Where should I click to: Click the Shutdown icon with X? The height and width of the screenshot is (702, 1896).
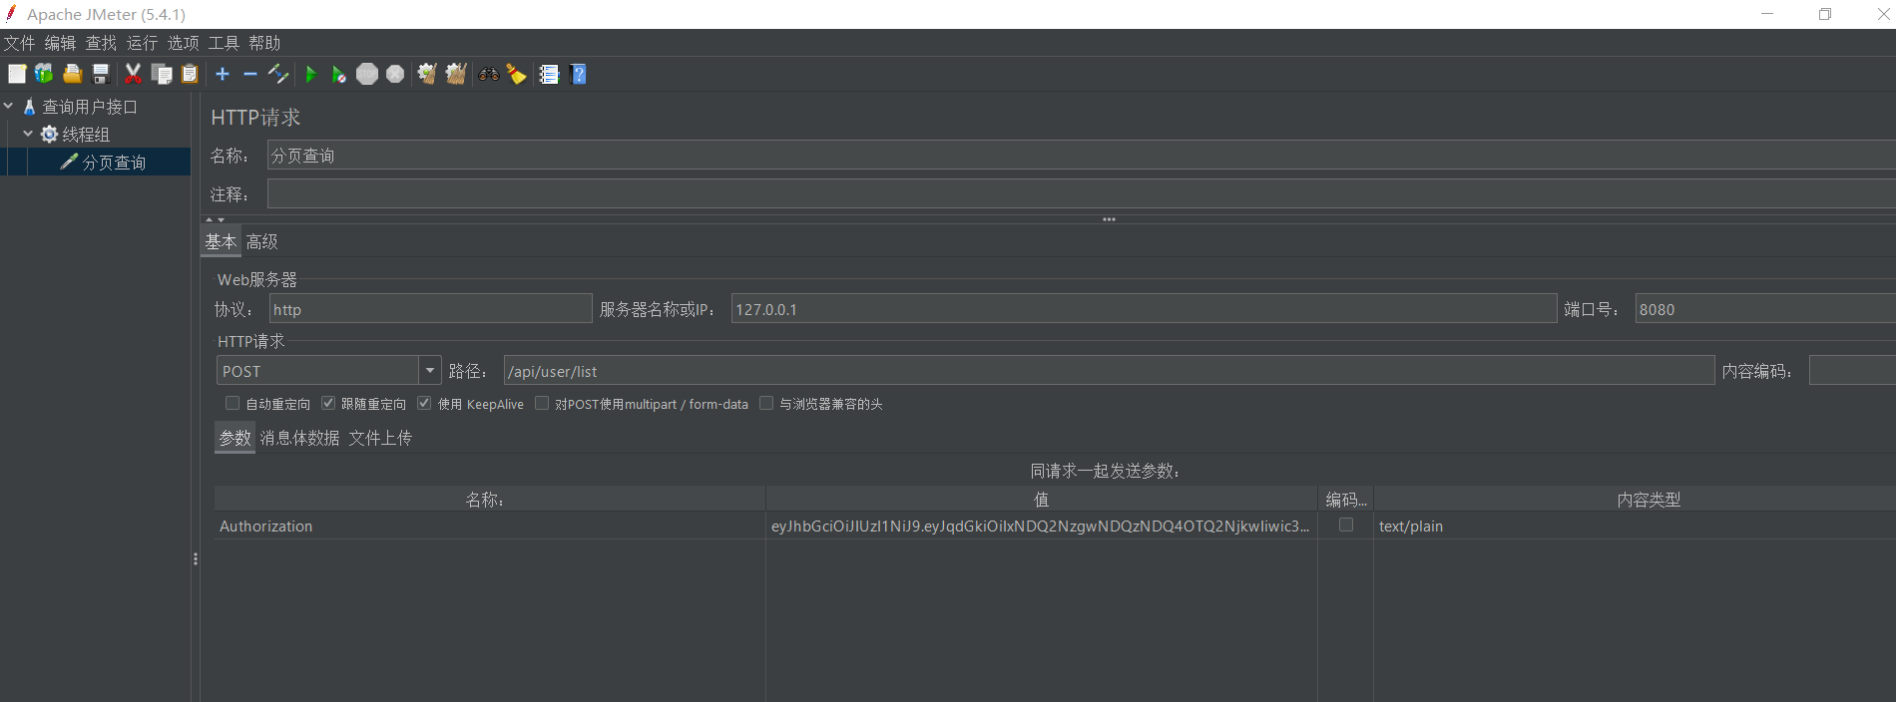(395, 74)
